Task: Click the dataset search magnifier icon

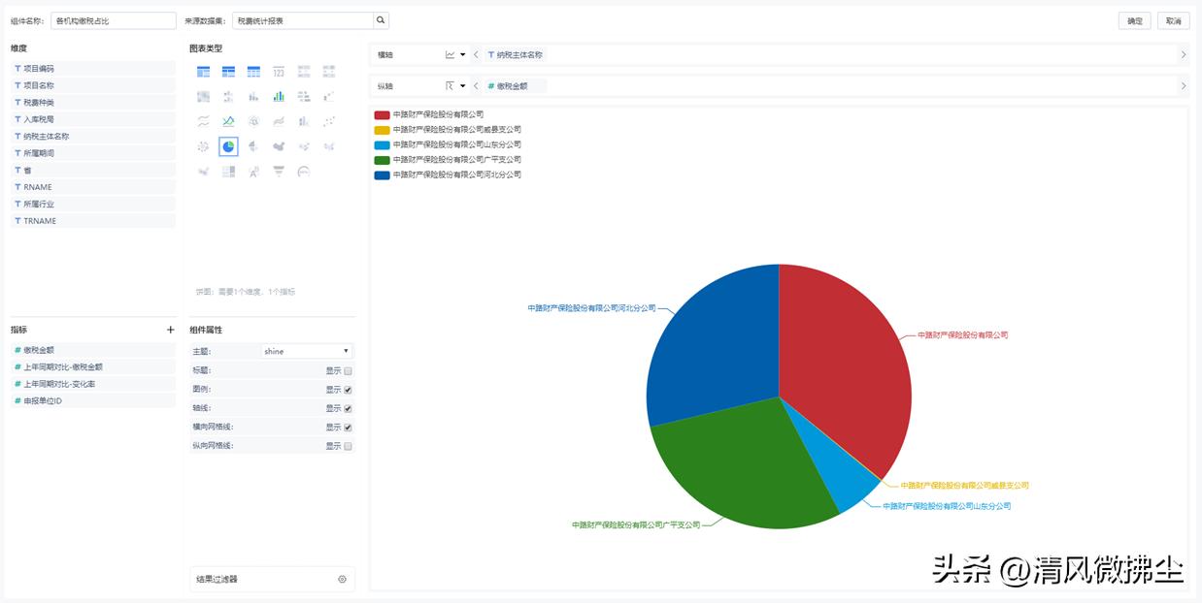Action: coord(381,20)
